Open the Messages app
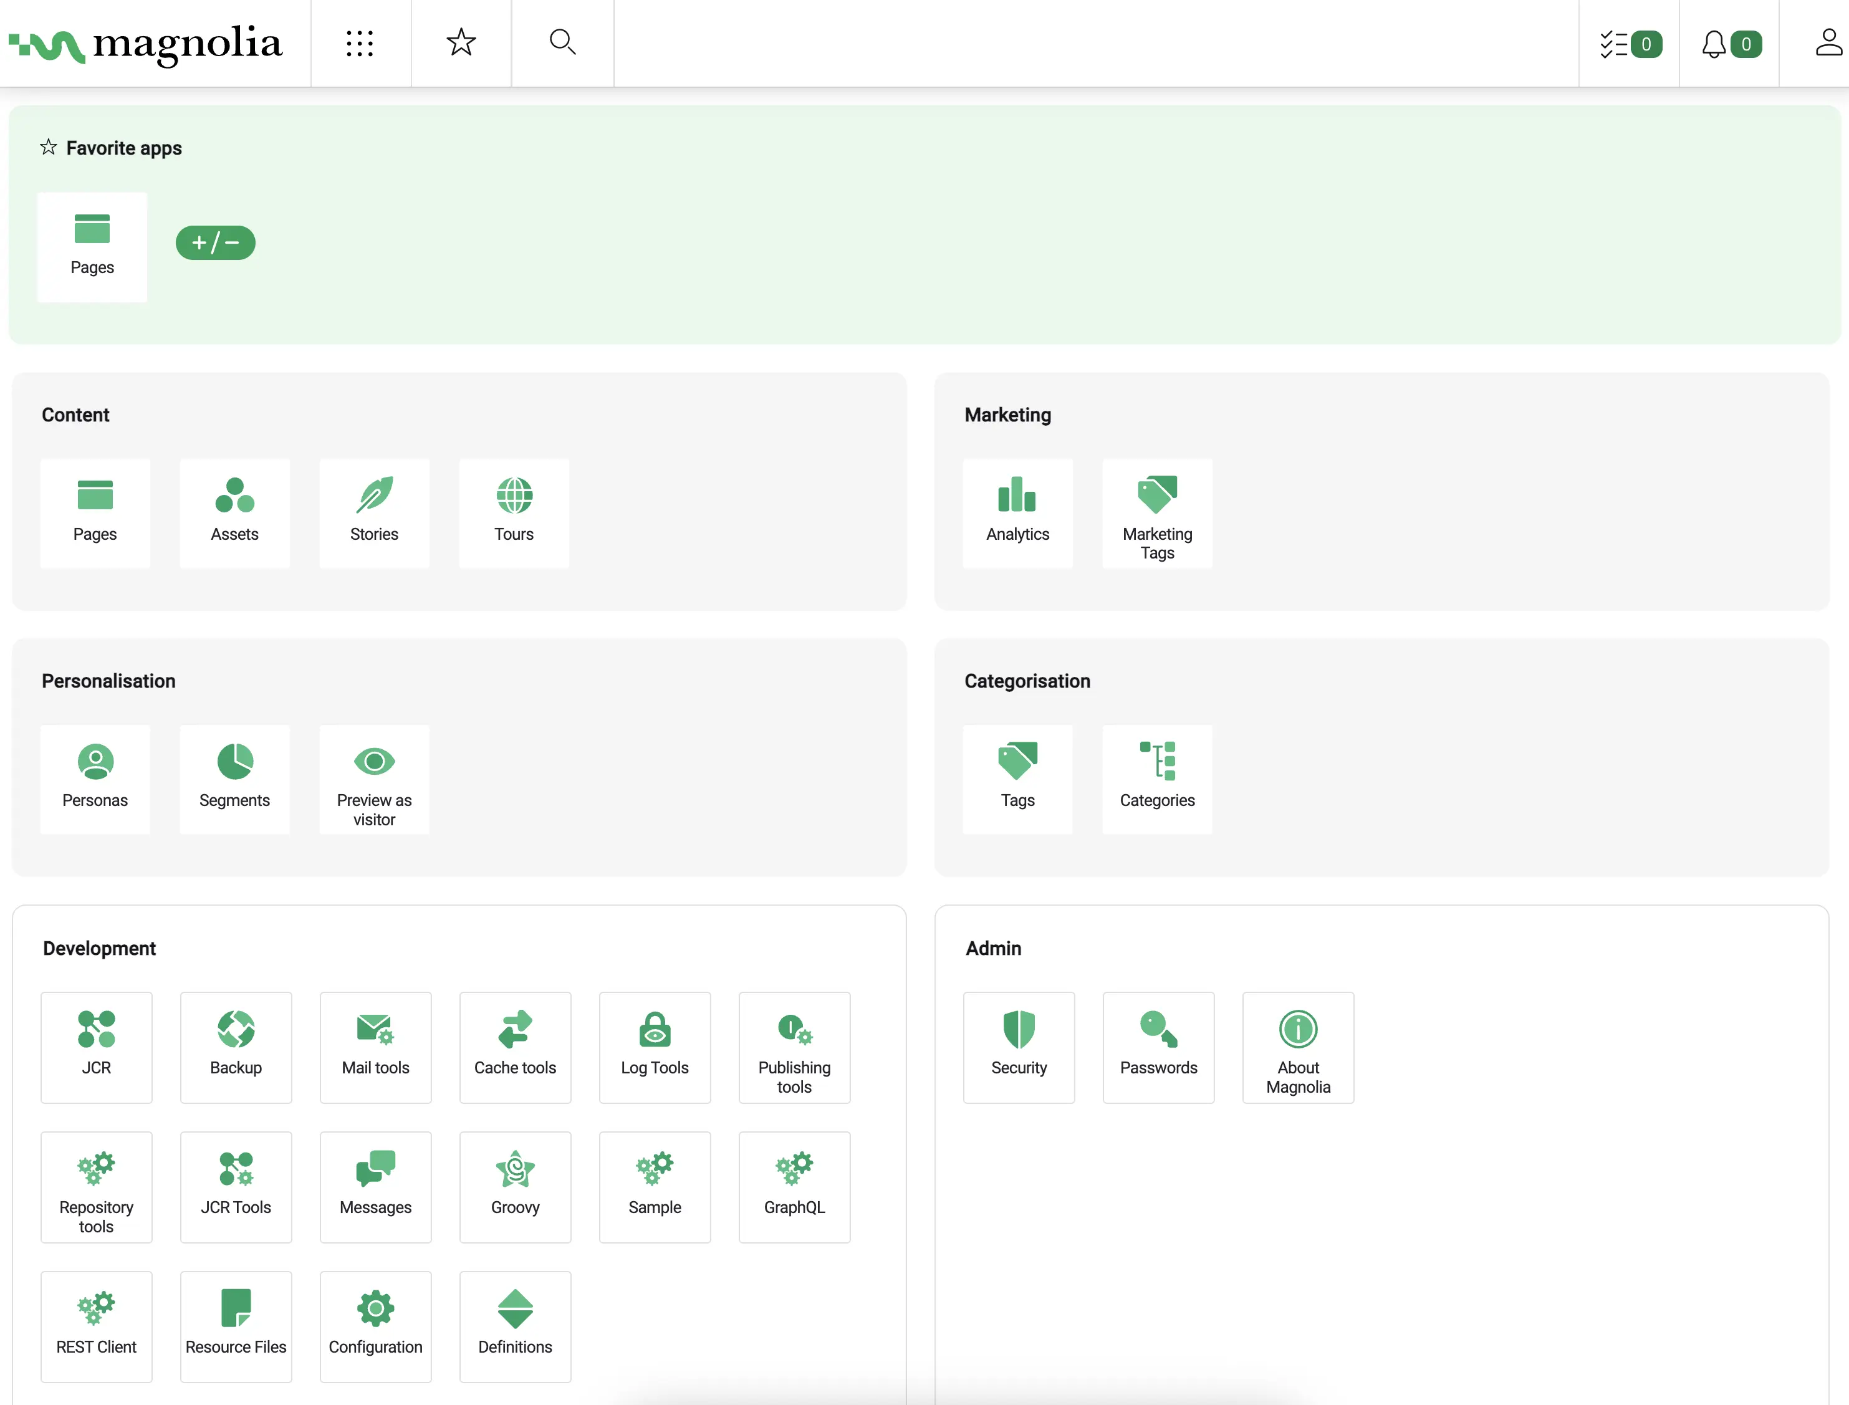This screenshot has width=1849, height=1405. pyautogui.click(x=375, y=1187)
